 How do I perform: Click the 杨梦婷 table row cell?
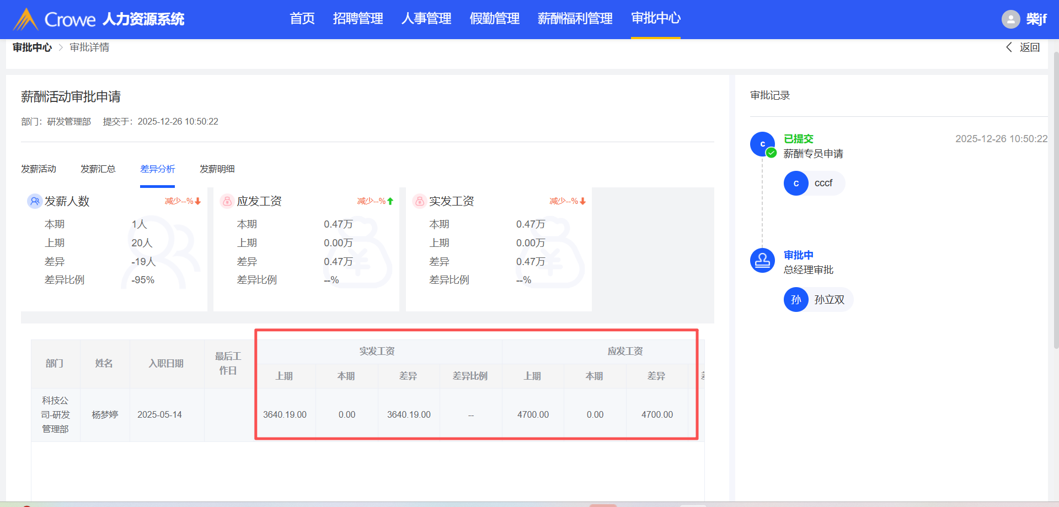coord(105,414)
